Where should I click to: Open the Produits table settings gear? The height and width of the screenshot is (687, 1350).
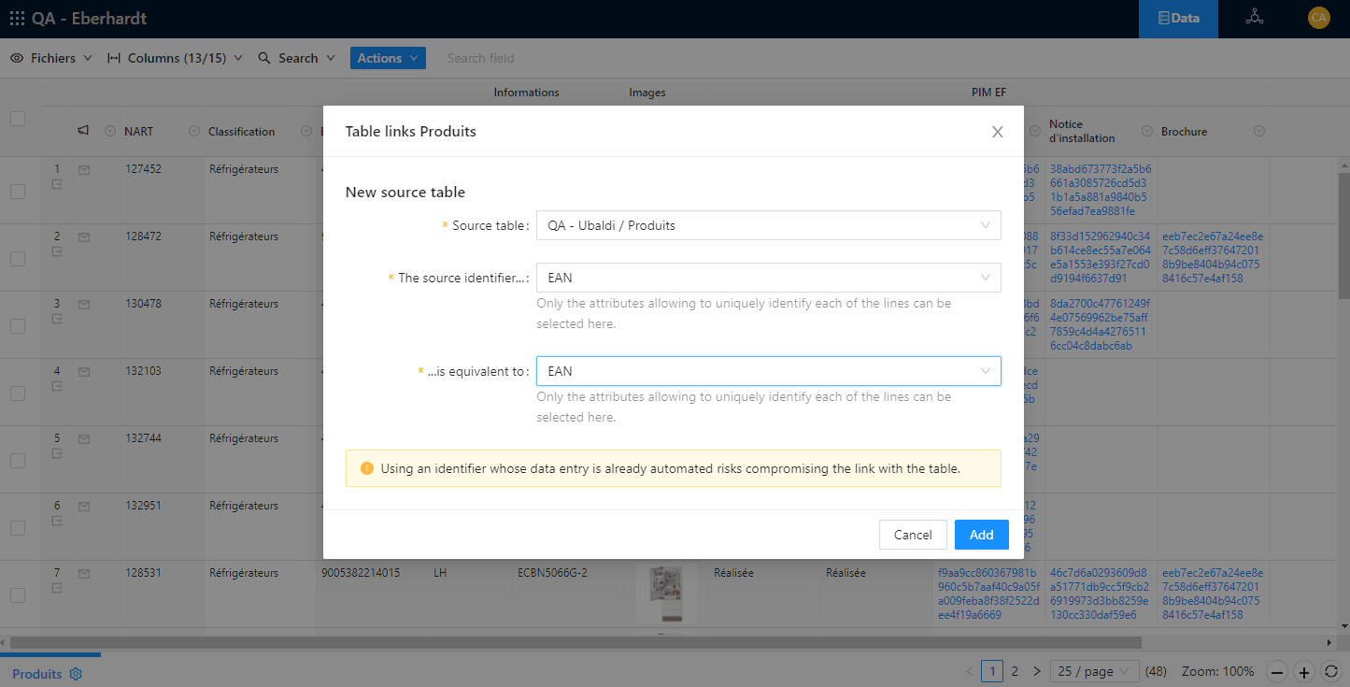(76, 673)
